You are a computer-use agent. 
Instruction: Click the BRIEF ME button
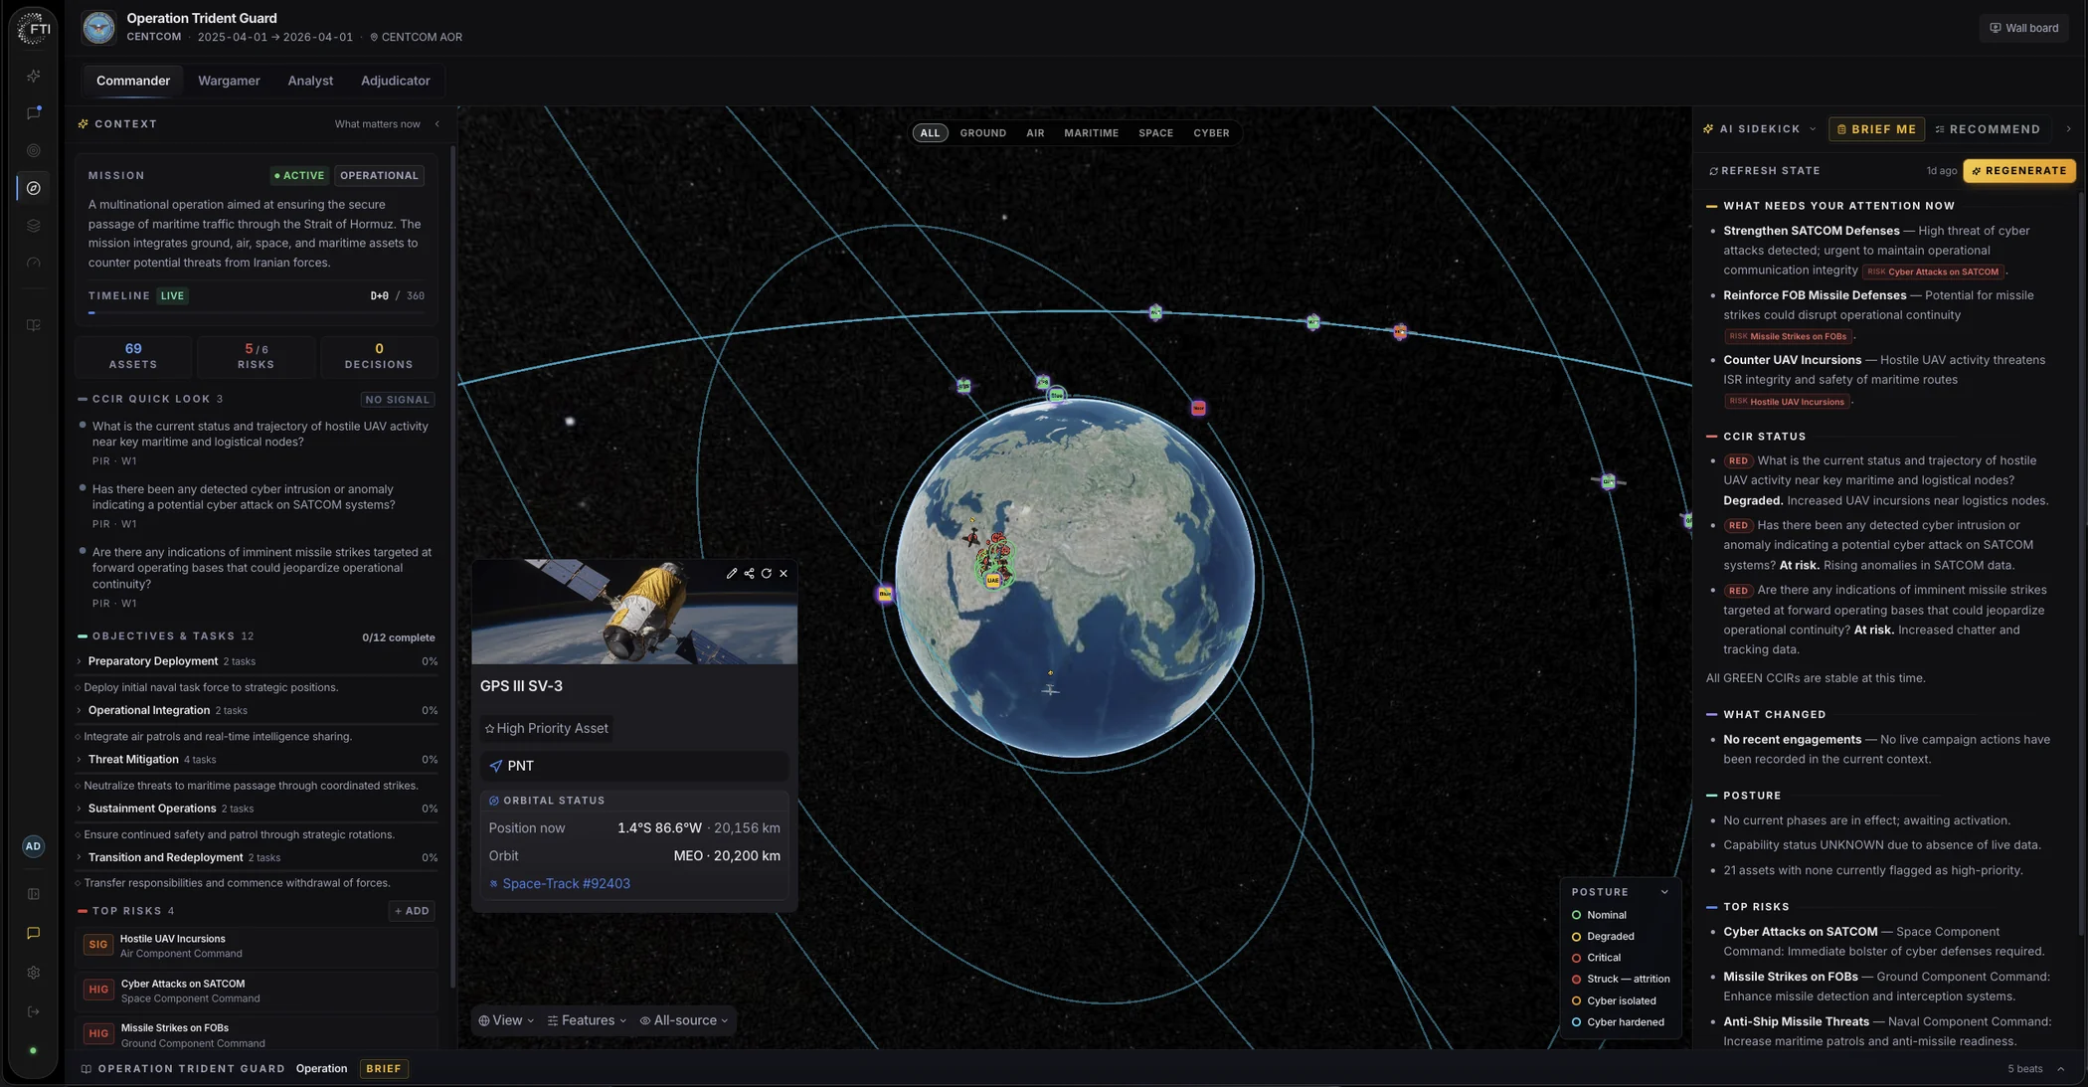[1876, 129]
